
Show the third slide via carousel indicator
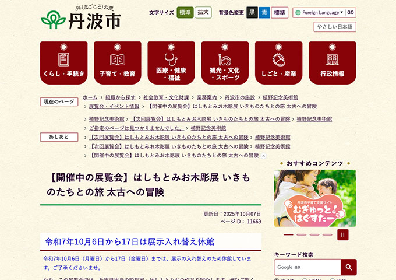tap(314, 235)
